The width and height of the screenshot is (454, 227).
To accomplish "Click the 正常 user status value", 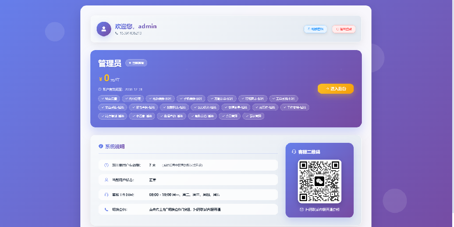I will (153, 180).
